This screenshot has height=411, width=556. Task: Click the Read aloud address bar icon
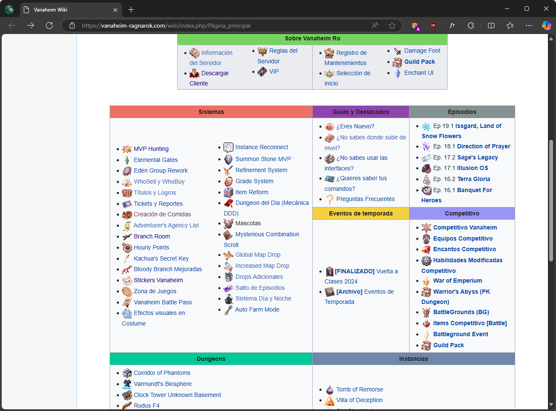[x=375, y=26]
